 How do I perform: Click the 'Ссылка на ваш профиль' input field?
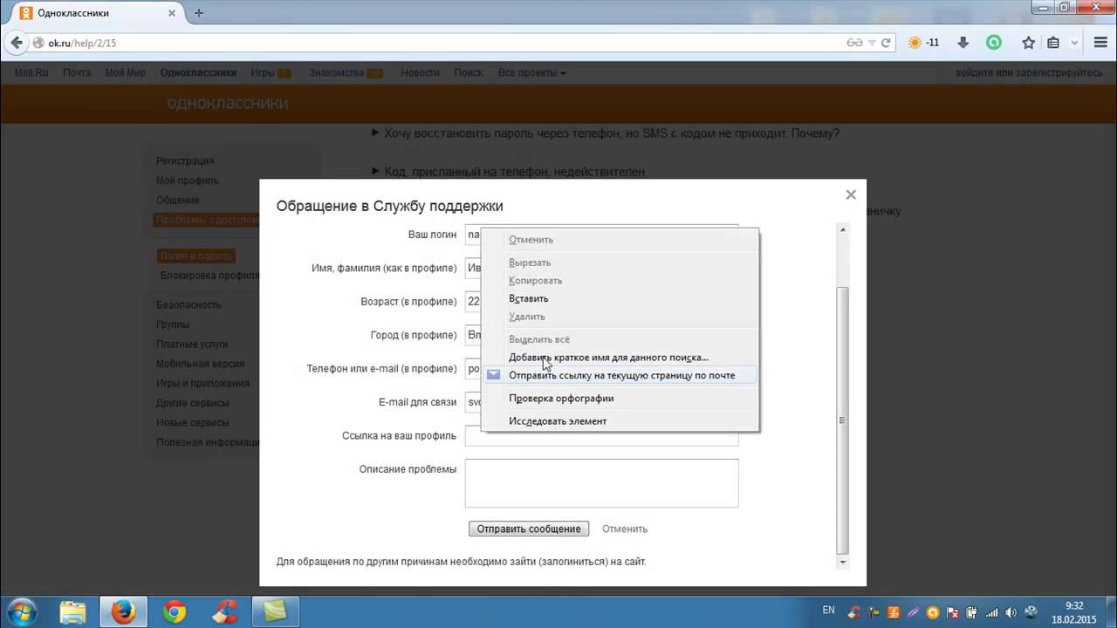601,435
